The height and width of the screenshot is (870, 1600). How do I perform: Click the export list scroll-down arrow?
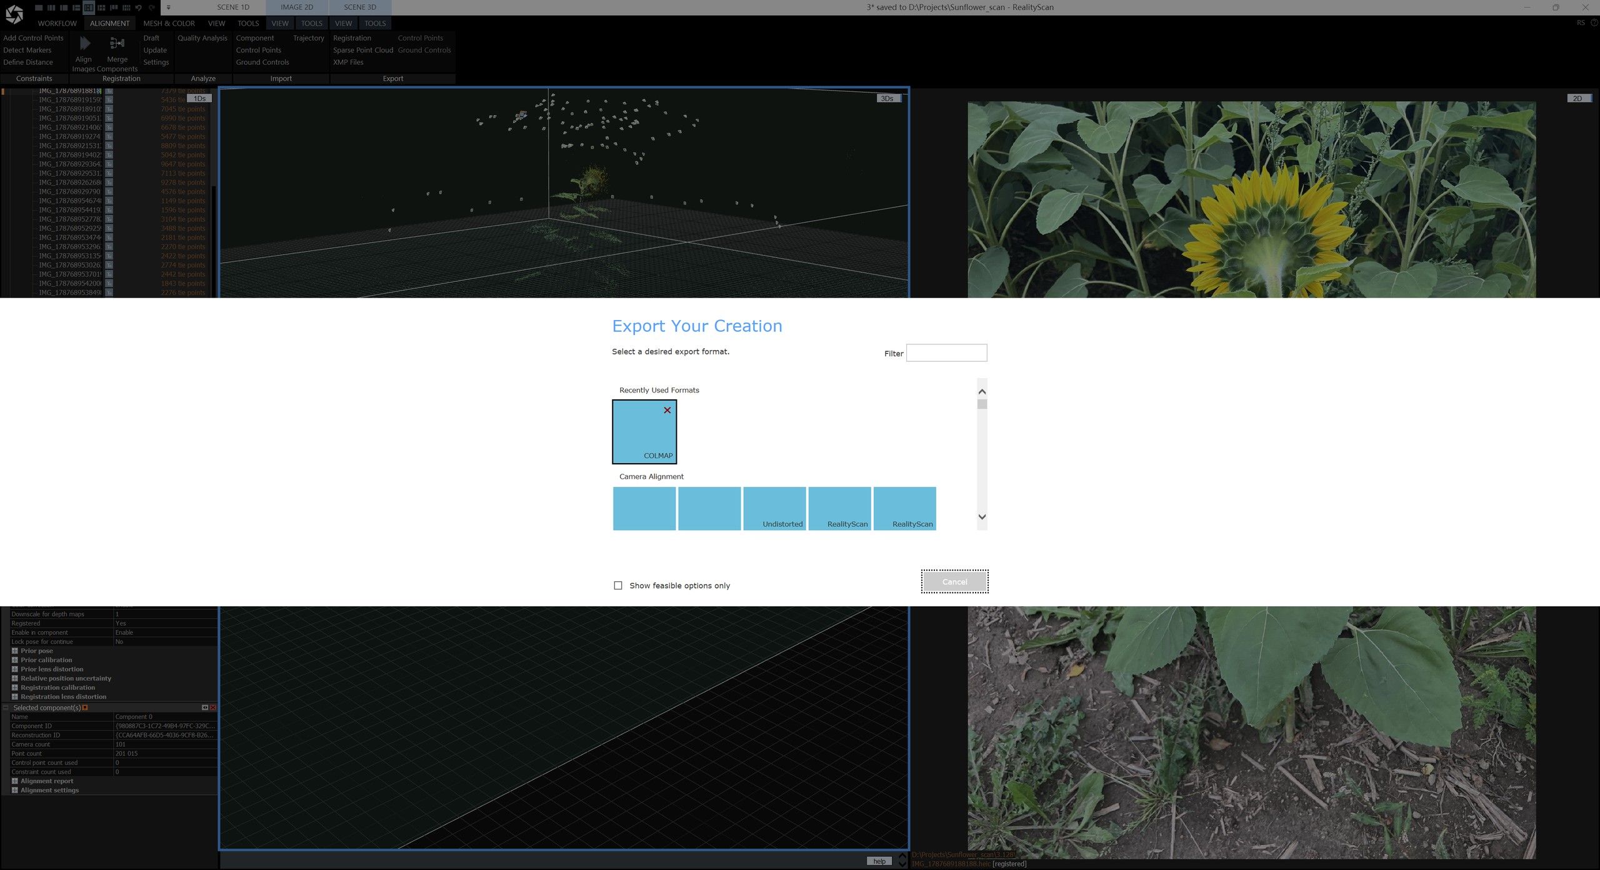pyautogui.click(x=982, y=517)
